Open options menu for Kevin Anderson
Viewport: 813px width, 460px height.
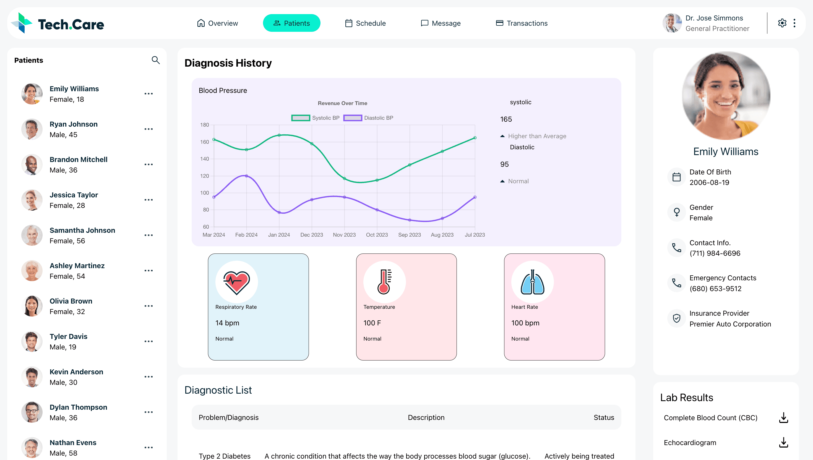pyautogui.click(x=148, y=377)
